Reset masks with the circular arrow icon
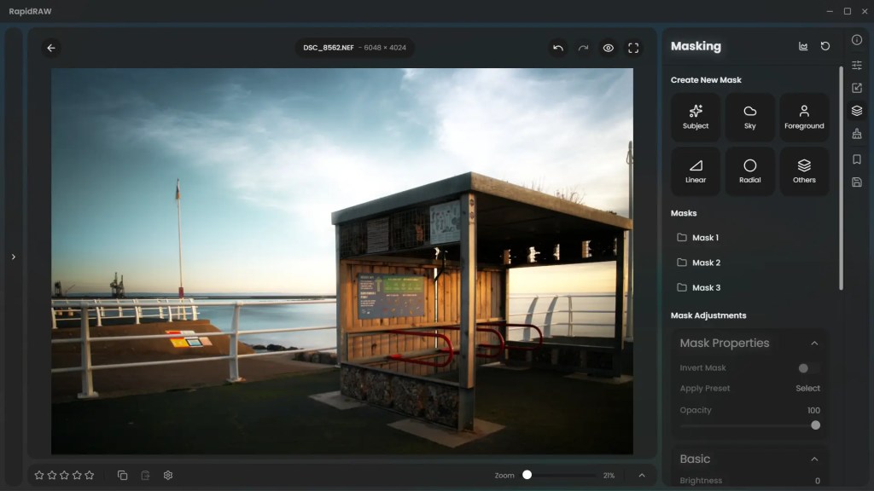 click(x=825, y=46)
